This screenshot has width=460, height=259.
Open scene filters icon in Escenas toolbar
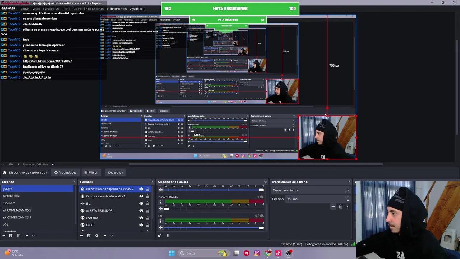(x=19, y=235)
